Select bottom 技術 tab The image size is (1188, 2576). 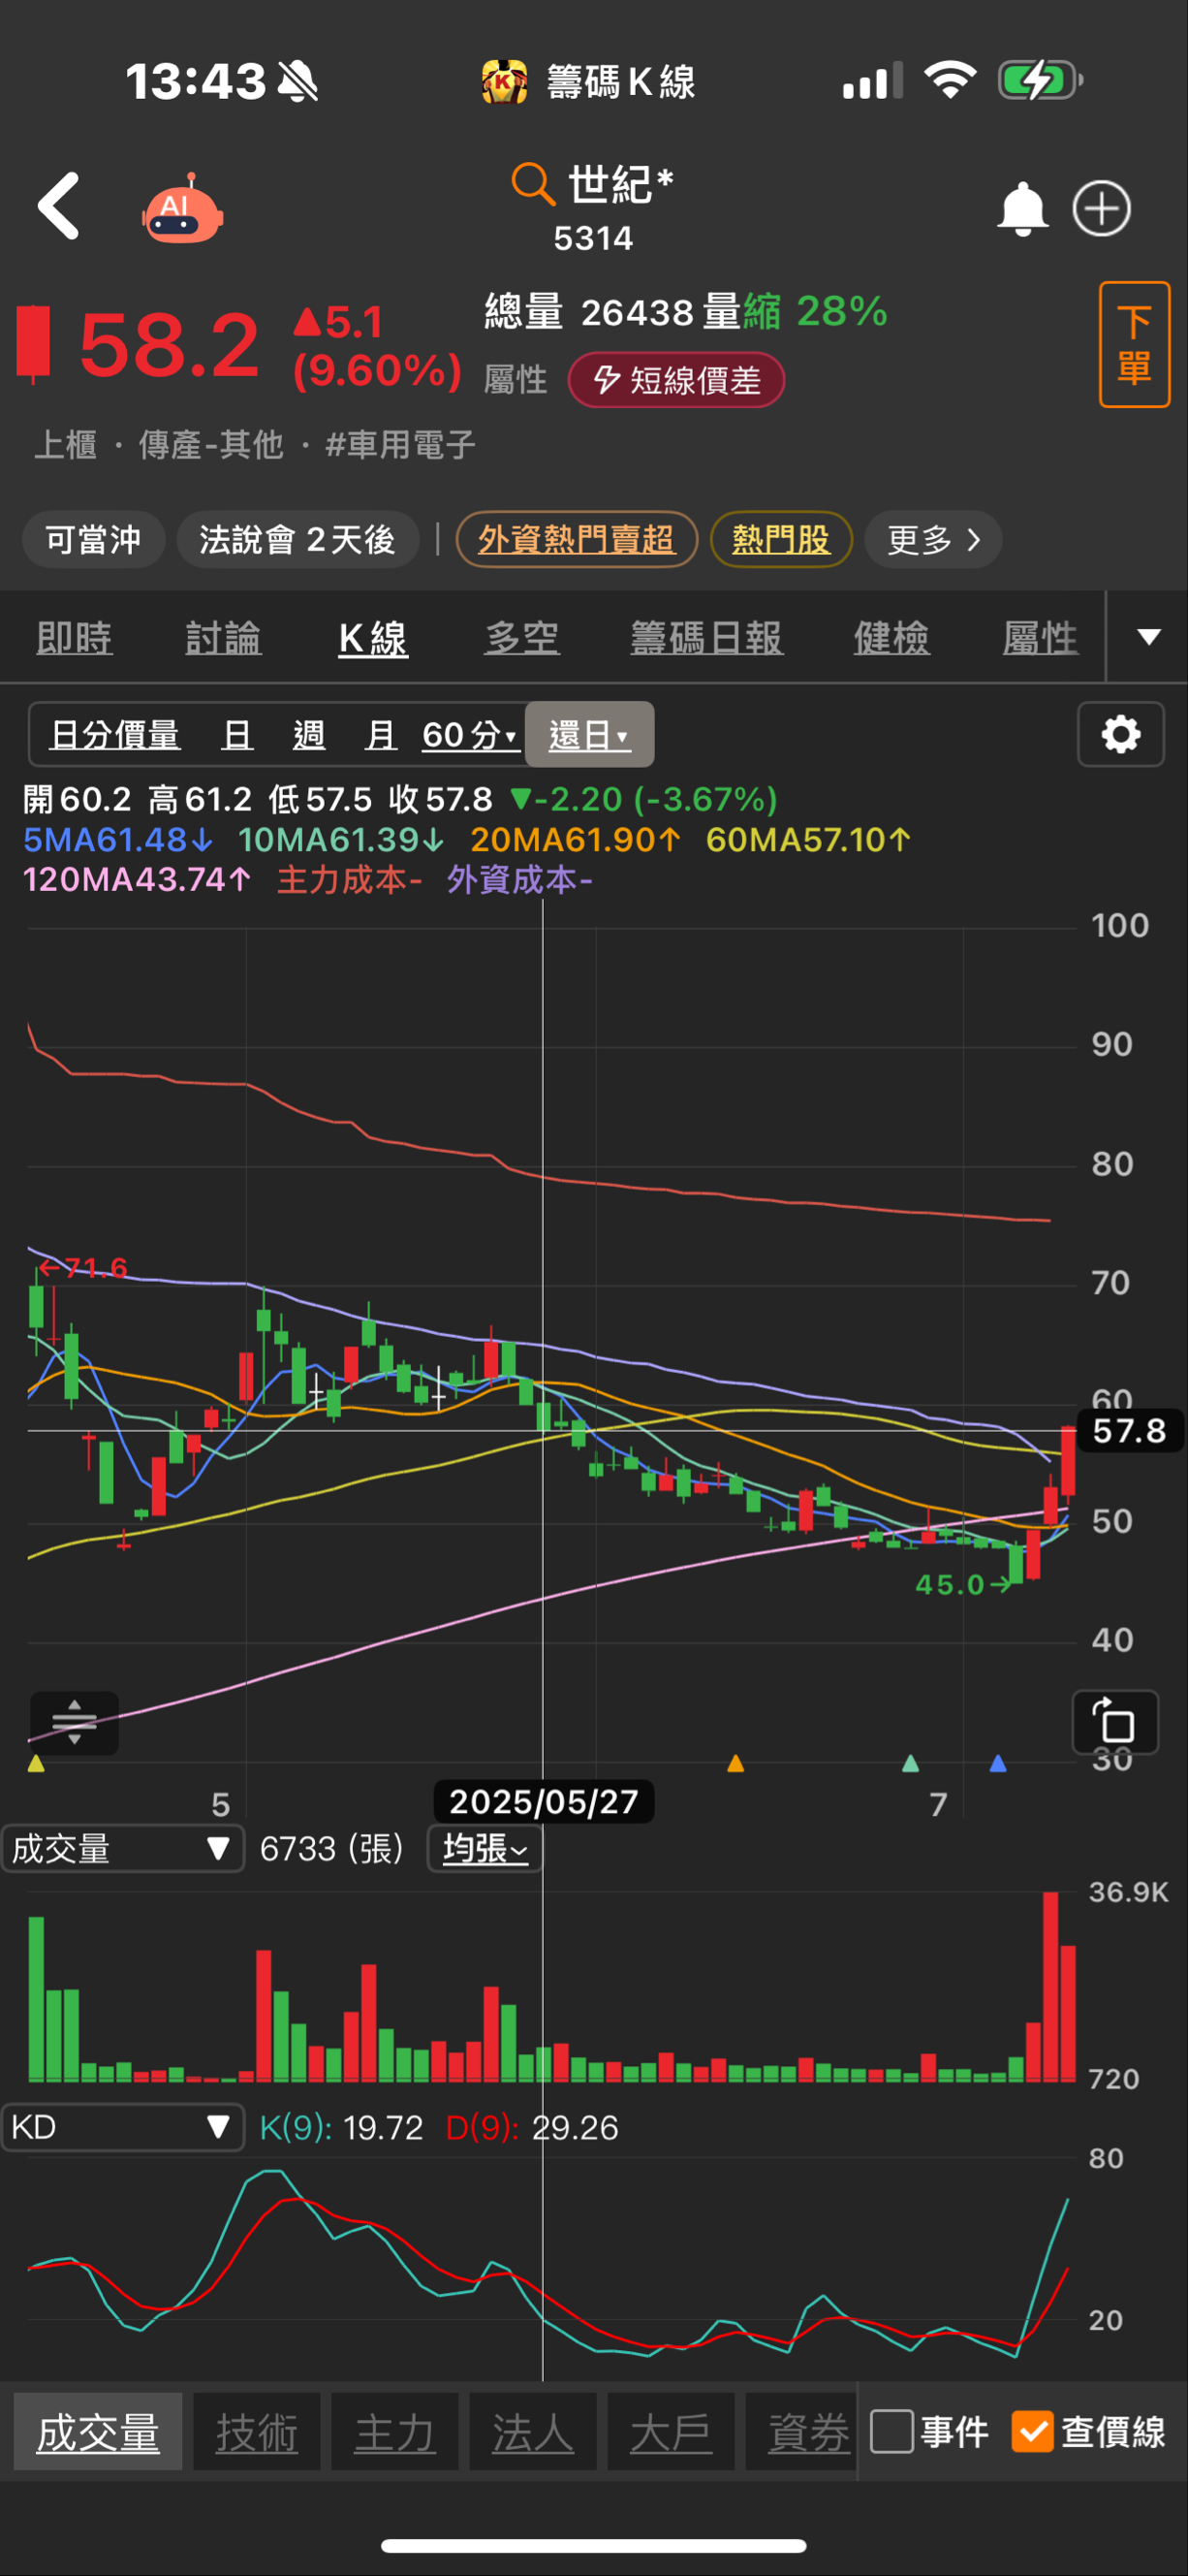257,2432
